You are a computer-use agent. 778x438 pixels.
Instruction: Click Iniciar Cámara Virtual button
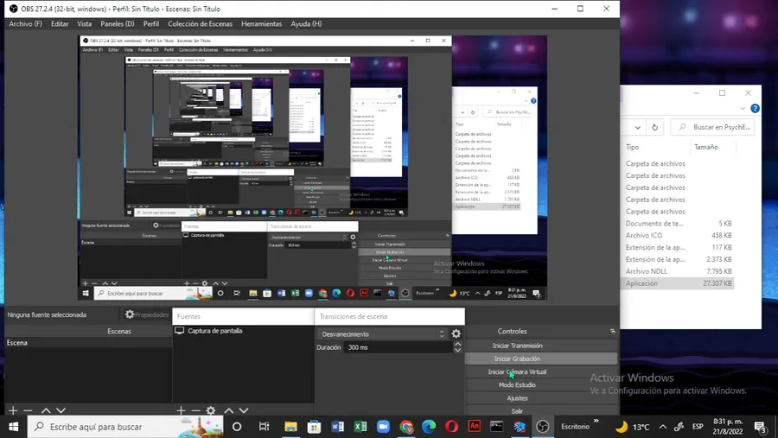click(x=517, y=371)
